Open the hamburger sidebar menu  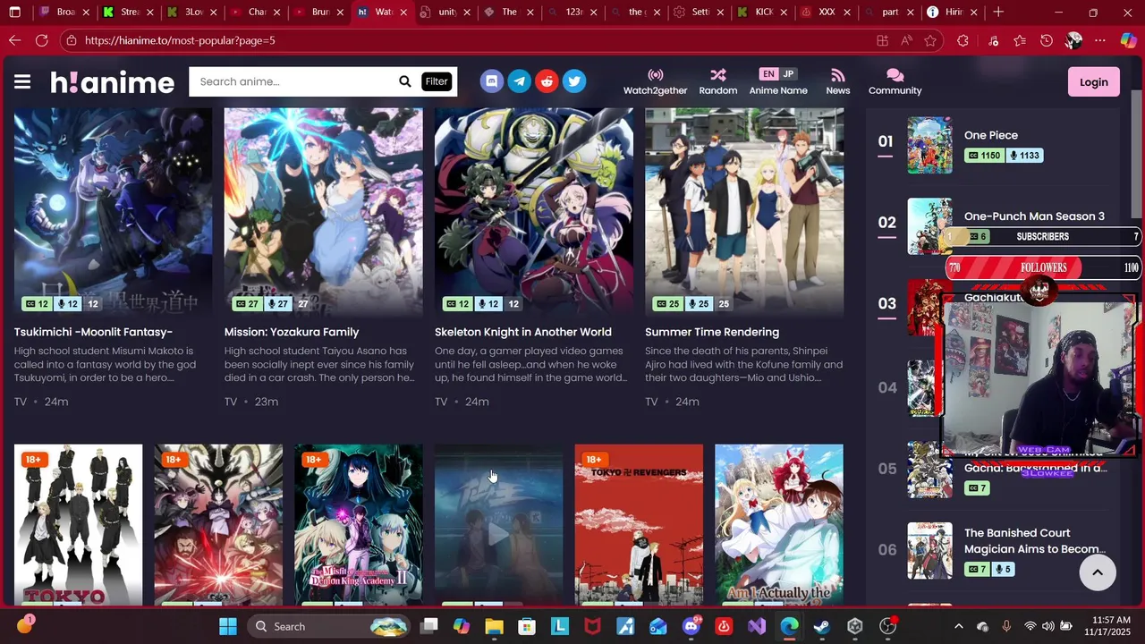click(x=22, y=82)
